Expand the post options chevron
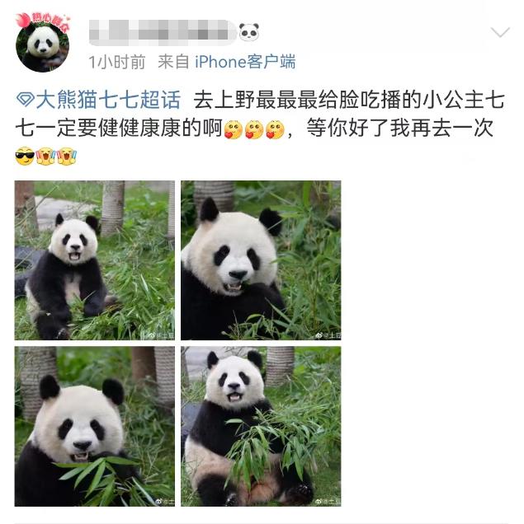Viewport: 524px width, 524px height. point(500,32)
